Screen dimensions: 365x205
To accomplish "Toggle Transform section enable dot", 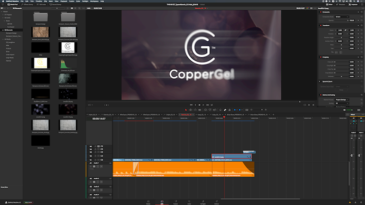I will coord(321,25).
